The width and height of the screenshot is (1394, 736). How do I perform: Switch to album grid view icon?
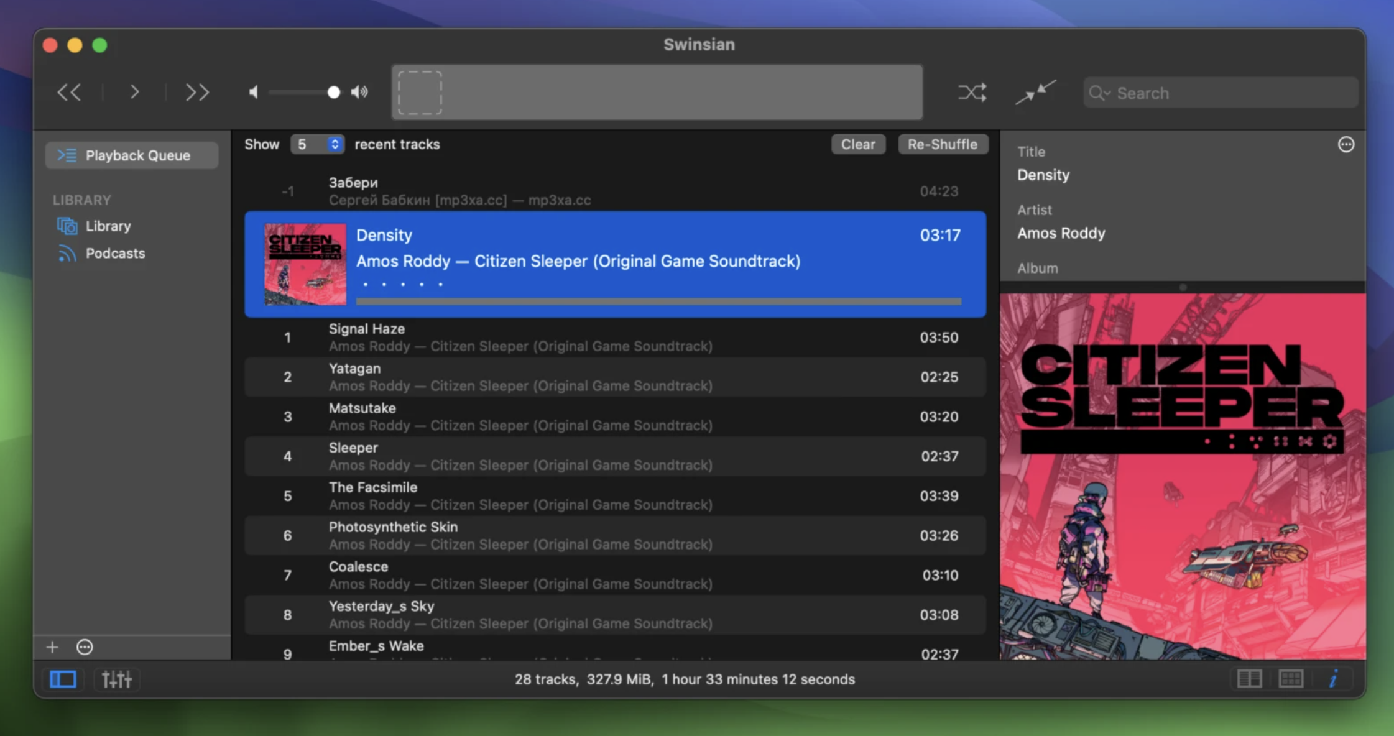pos(1291,679)
